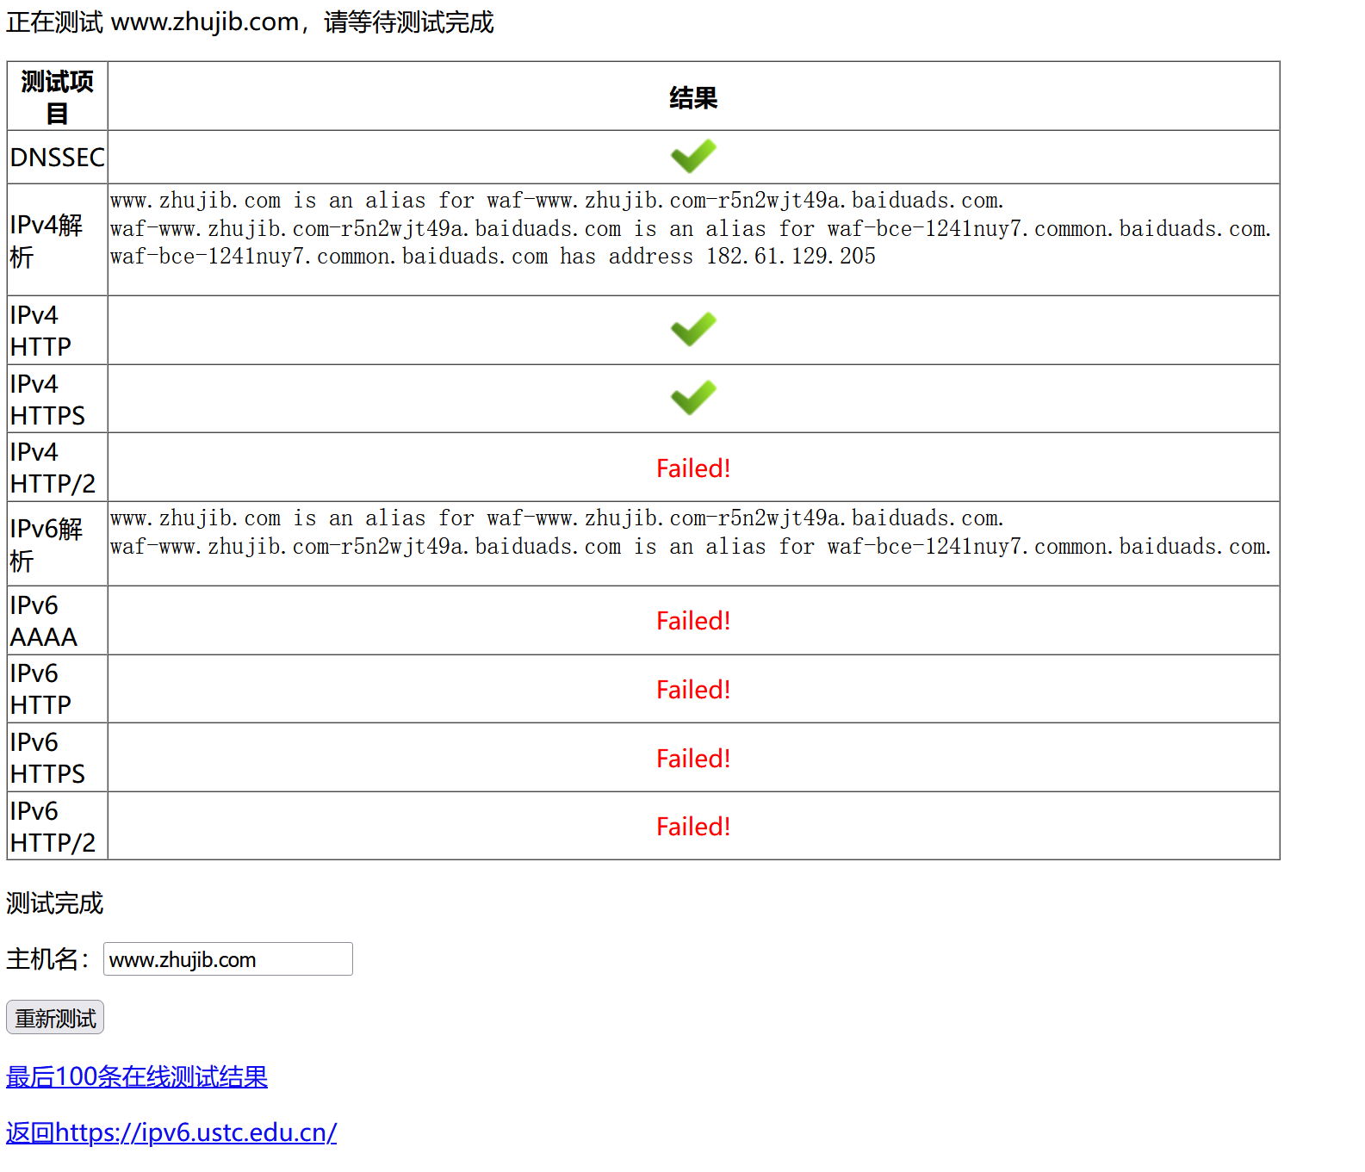Image resolution: width=1365 pixels, height=1172 pixels.
Task: Click the IPv4 HTTP row label
Action: pos(40,331)
